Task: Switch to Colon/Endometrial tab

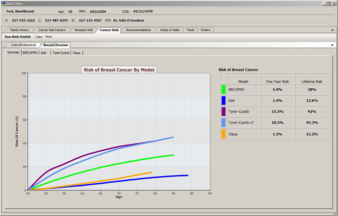Action: click(x=23, y=45)
